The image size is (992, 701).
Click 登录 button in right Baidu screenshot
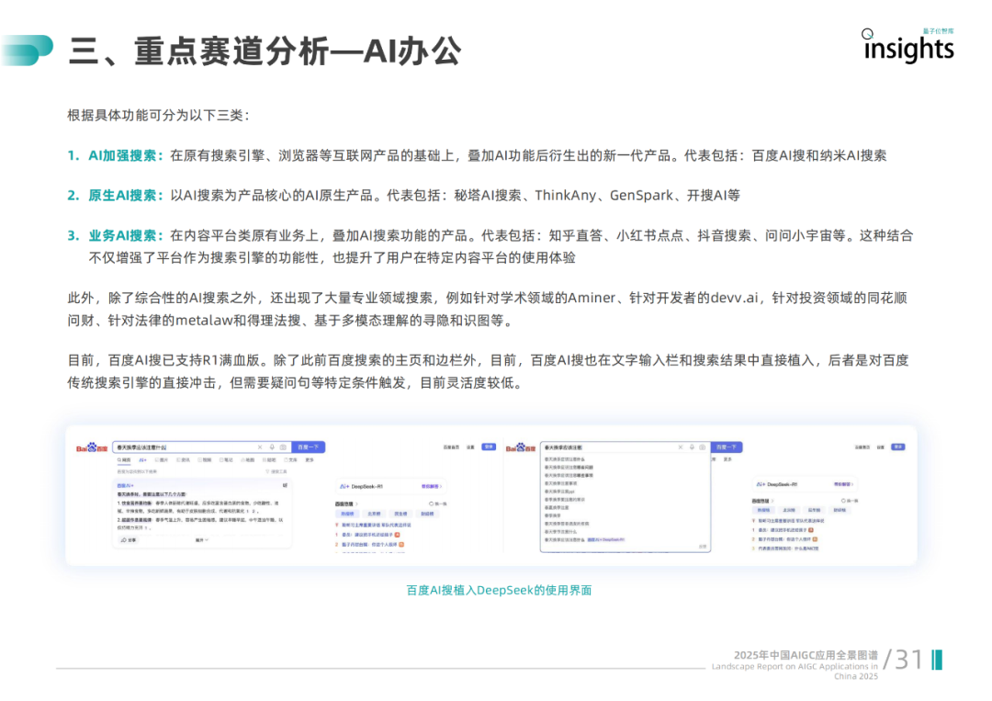pos(898,447)
